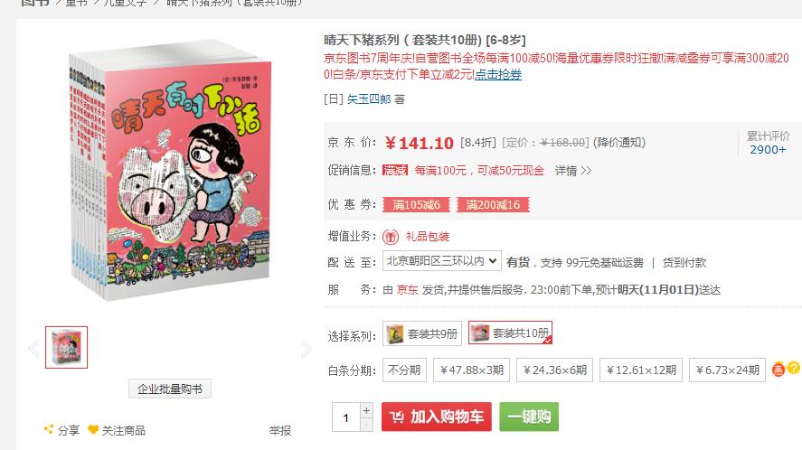Click the green 一键购 button

click(x=529, y=417)
